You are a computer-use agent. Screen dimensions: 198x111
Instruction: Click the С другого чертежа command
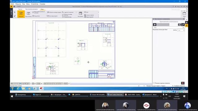[68, 12]
